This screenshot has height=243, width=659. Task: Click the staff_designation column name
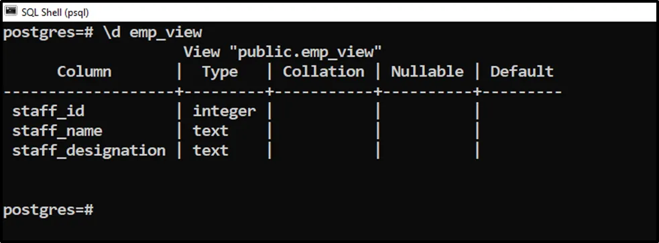click(88, 151)
